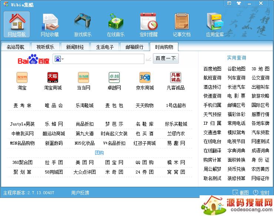
Task: Click the 京东商城 360 icon
Action: pyautogui.click(x=145, y=77)
